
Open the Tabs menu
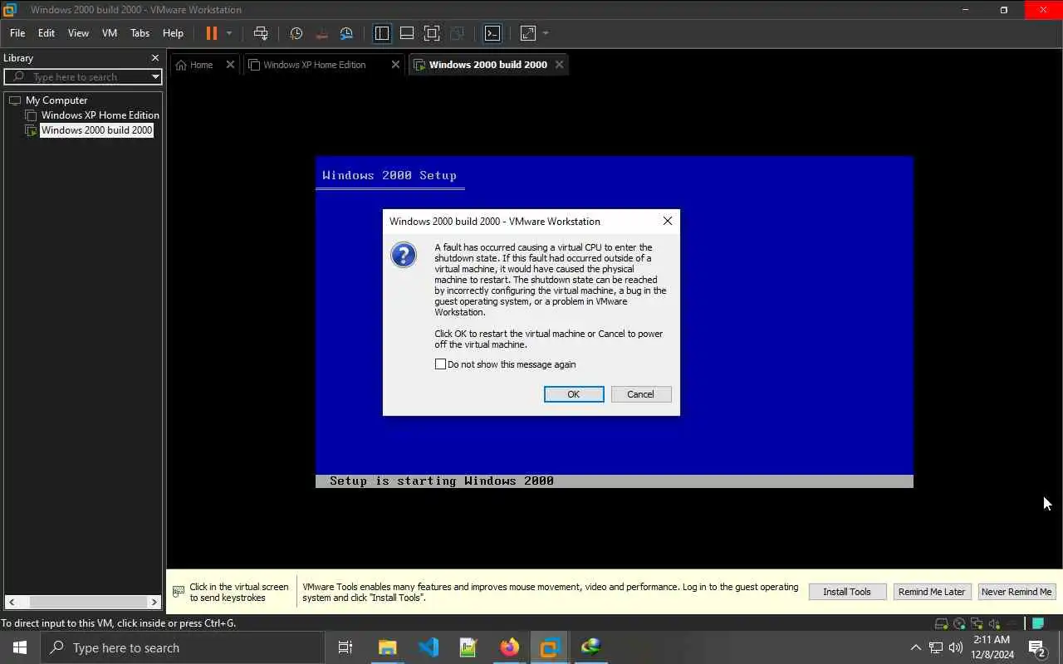[140, 33]
